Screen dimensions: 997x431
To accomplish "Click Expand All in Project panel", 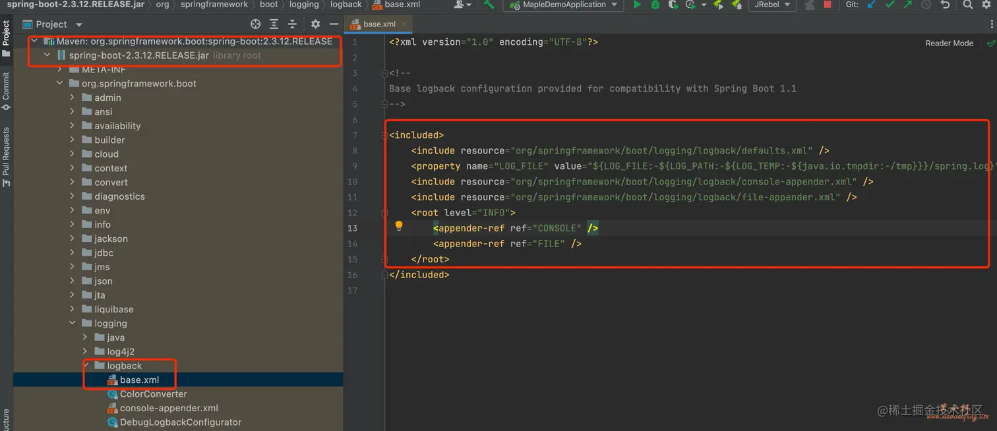I will point(274,24).
